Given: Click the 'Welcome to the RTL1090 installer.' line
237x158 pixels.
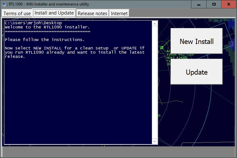Looking at the screenshot, I should pos(47,27).
